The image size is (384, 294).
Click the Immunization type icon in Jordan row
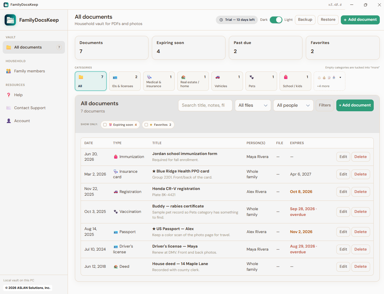point(116,157)
